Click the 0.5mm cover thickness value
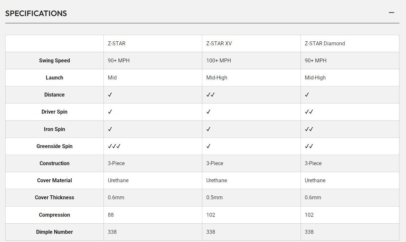 pos(214,197)
